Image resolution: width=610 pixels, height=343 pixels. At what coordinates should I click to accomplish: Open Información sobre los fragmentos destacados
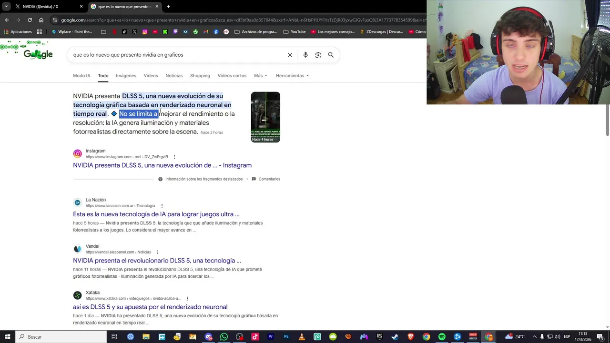[x=200, y=179]
